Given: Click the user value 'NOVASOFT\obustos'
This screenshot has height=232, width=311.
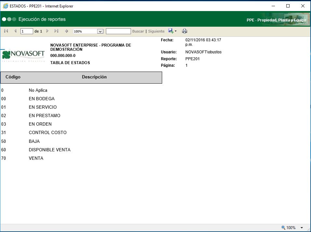Looking at the screenshot, I should click(x=203, y=52).
